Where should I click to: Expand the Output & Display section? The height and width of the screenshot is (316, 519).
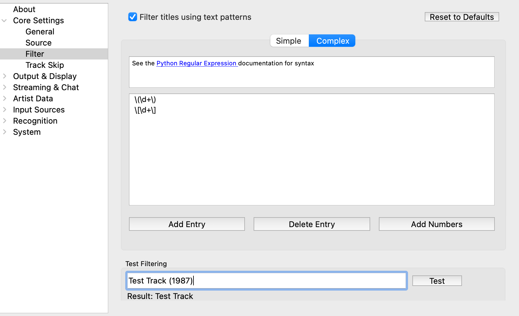[x=4, y=76]
